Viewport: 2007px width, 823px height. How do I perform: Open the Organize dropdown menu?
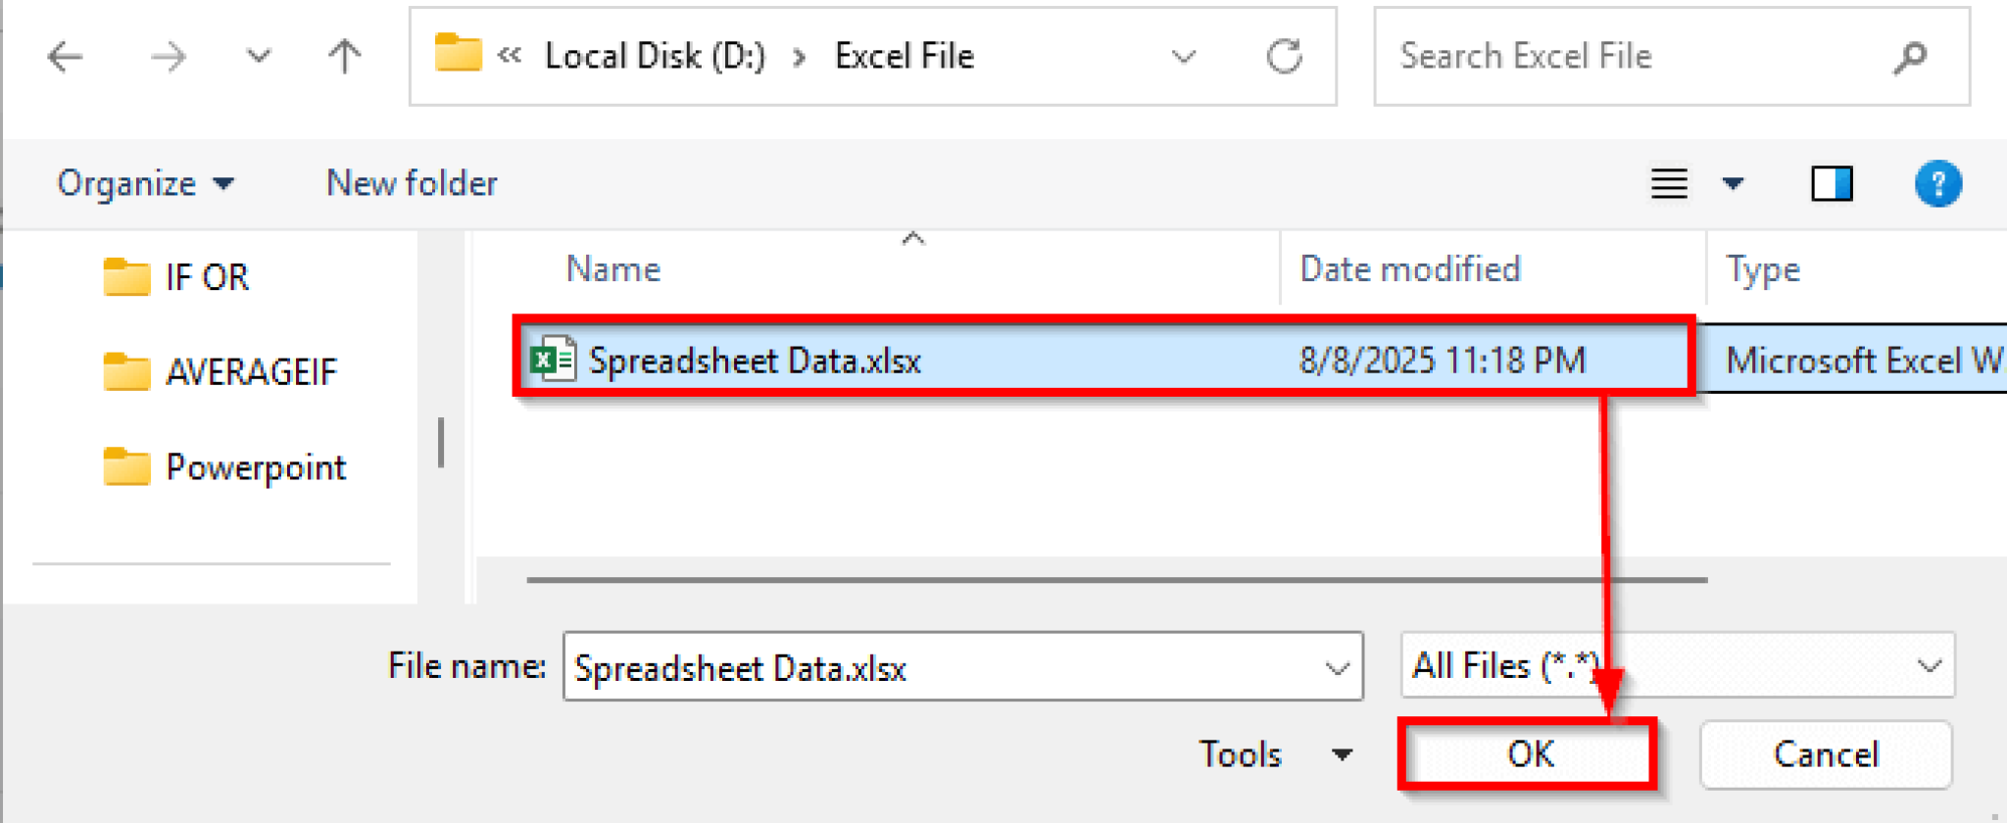(145, 183)
